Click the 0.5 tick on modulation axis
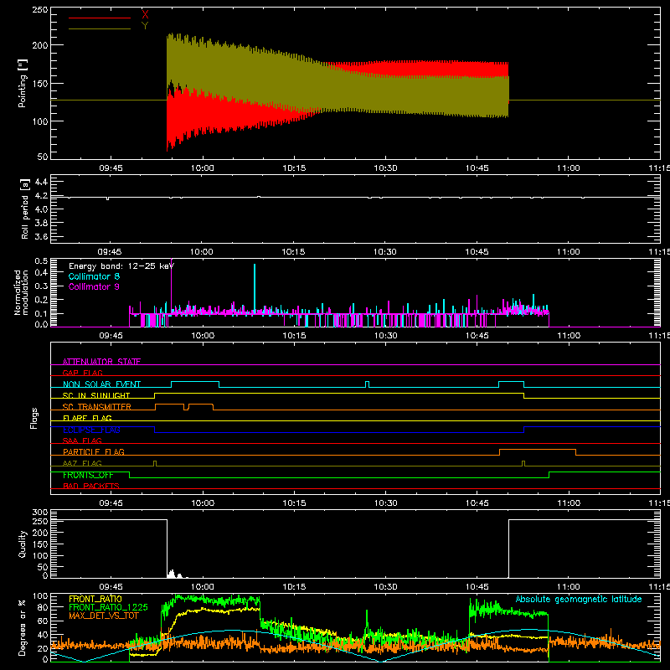The height and width of the screenshot is (670, 670). click(x=41, y=260)
